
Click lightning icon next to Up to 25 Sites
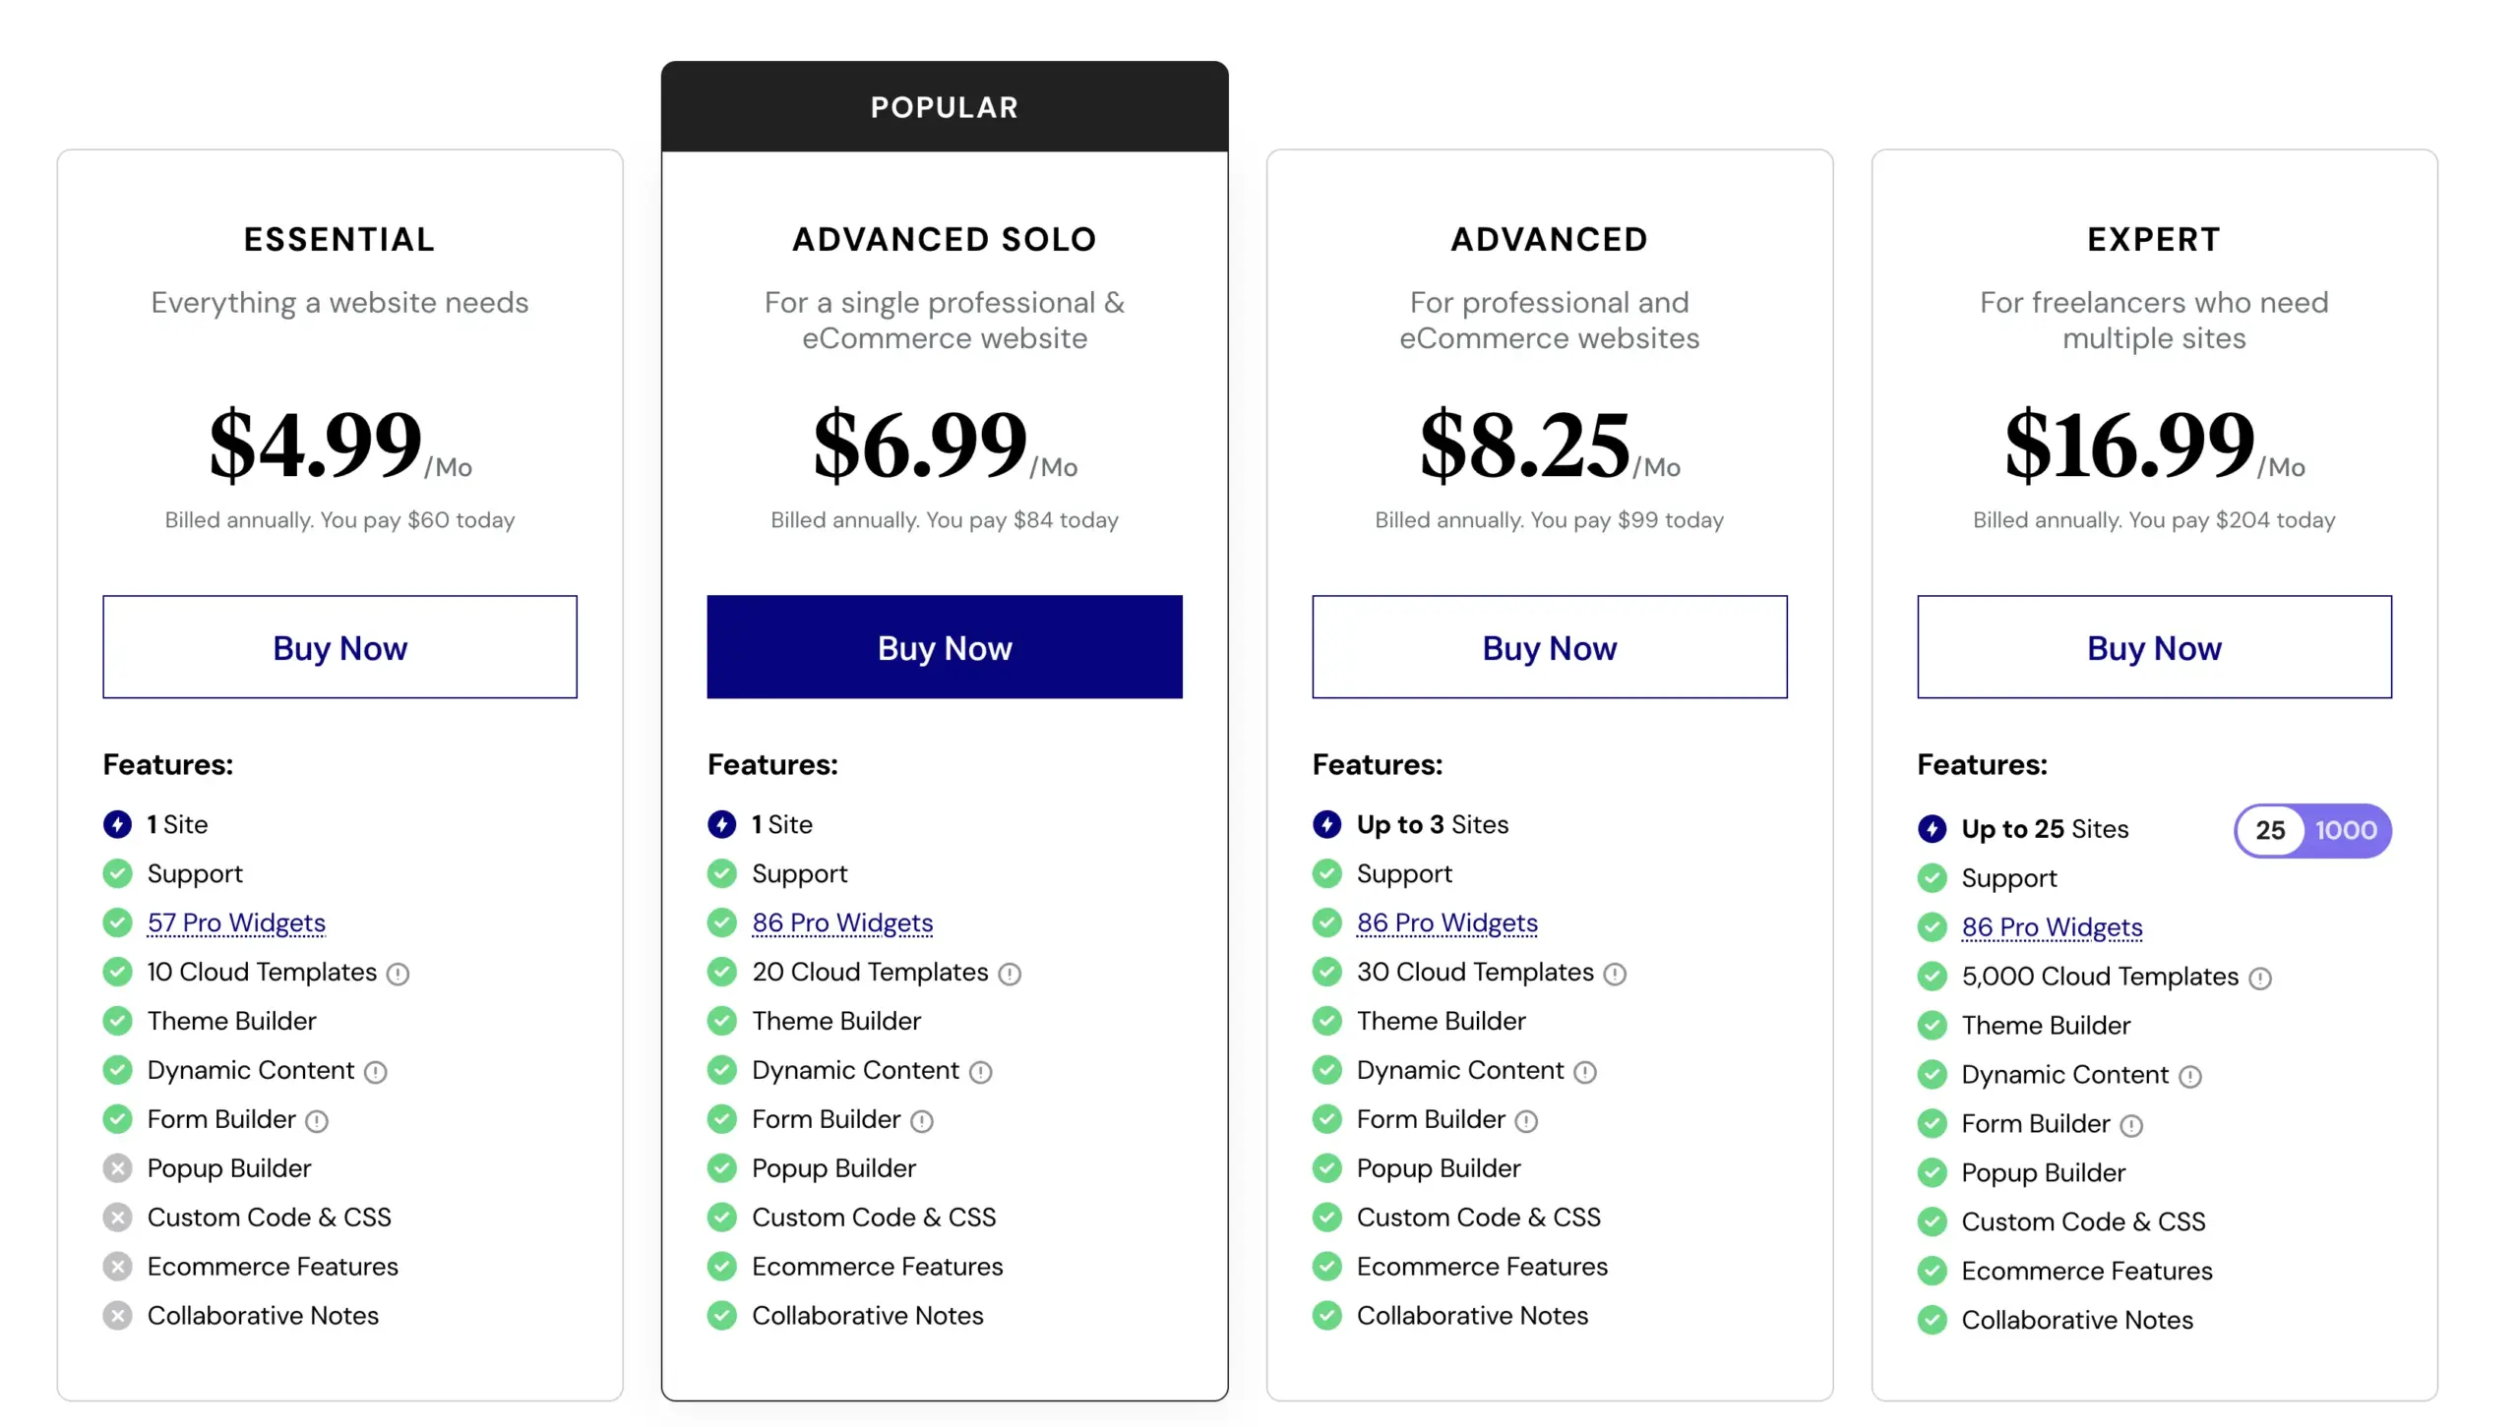1933,829
